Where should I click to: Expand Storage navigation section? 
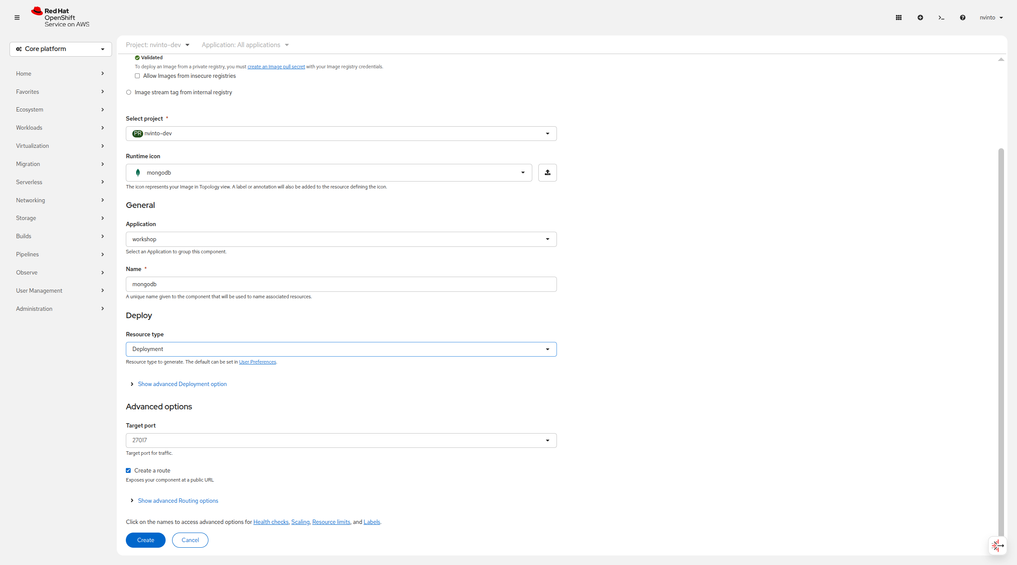(x=61, y=218)
